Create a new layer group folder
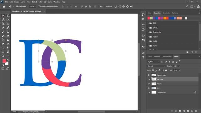 click(x=188, y=111)
